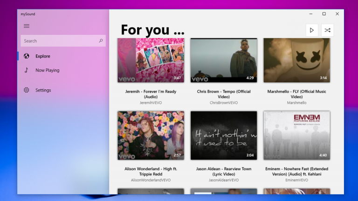Open Eminem Nowhere Fast thumbnail
The image size is (358, 201).
(x=297, y=135)
